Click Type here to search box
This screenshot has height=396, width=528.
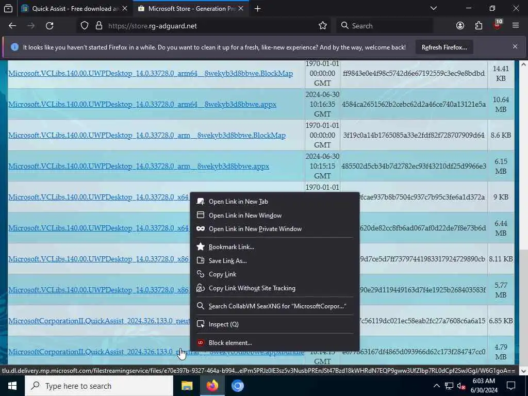[x=99, y=386]
